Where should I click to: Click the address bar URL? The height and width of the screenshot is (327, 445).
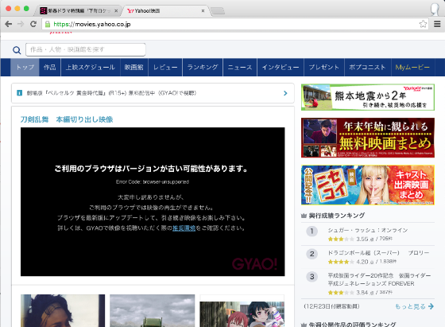tap(92, 24)
